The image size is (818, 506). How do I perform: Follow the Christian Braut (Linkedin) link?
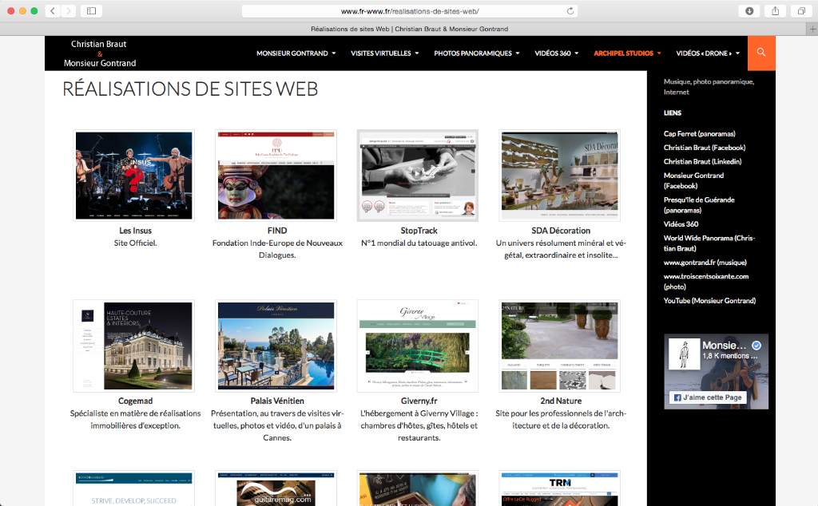[x=702, y=161]
